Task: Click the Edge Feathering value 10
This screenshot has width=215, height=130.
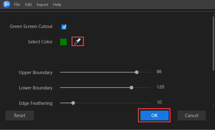Action: (159, 102)
